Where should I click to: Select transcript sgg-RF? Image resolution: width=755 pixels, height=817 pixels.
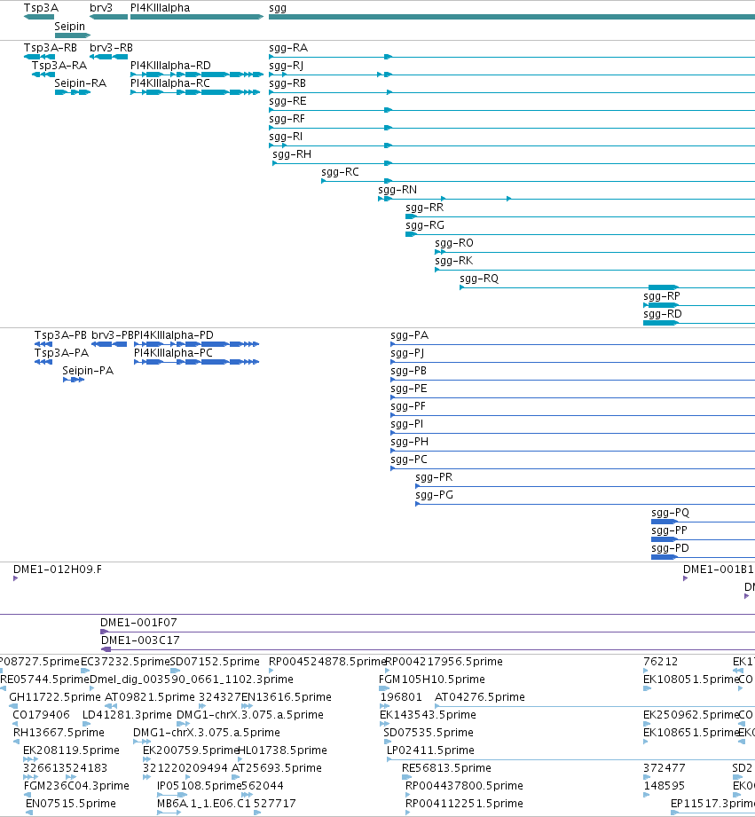pos(287,119)
